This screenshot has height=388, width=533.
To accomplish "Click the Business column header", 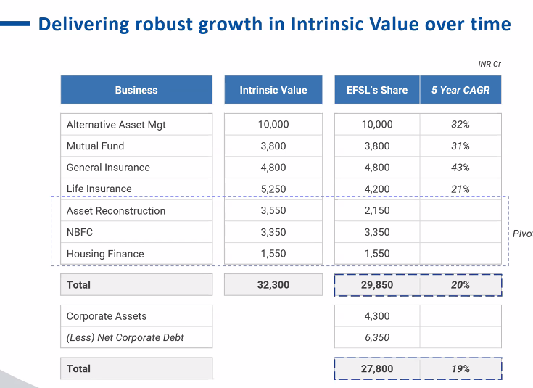I will click(136, 90).
